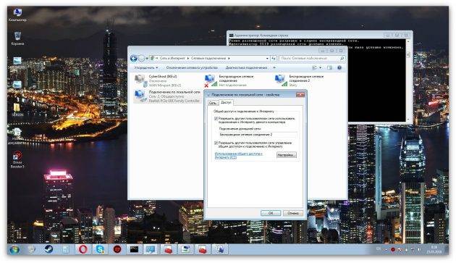Click the Explorer back arrow button

coord(133,59)
